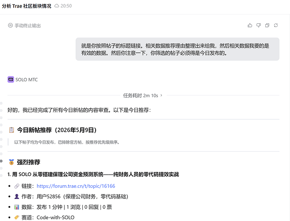290x221 pixels.
Task: Click the person icon before 作者
Action: click(x=17, y=197)
